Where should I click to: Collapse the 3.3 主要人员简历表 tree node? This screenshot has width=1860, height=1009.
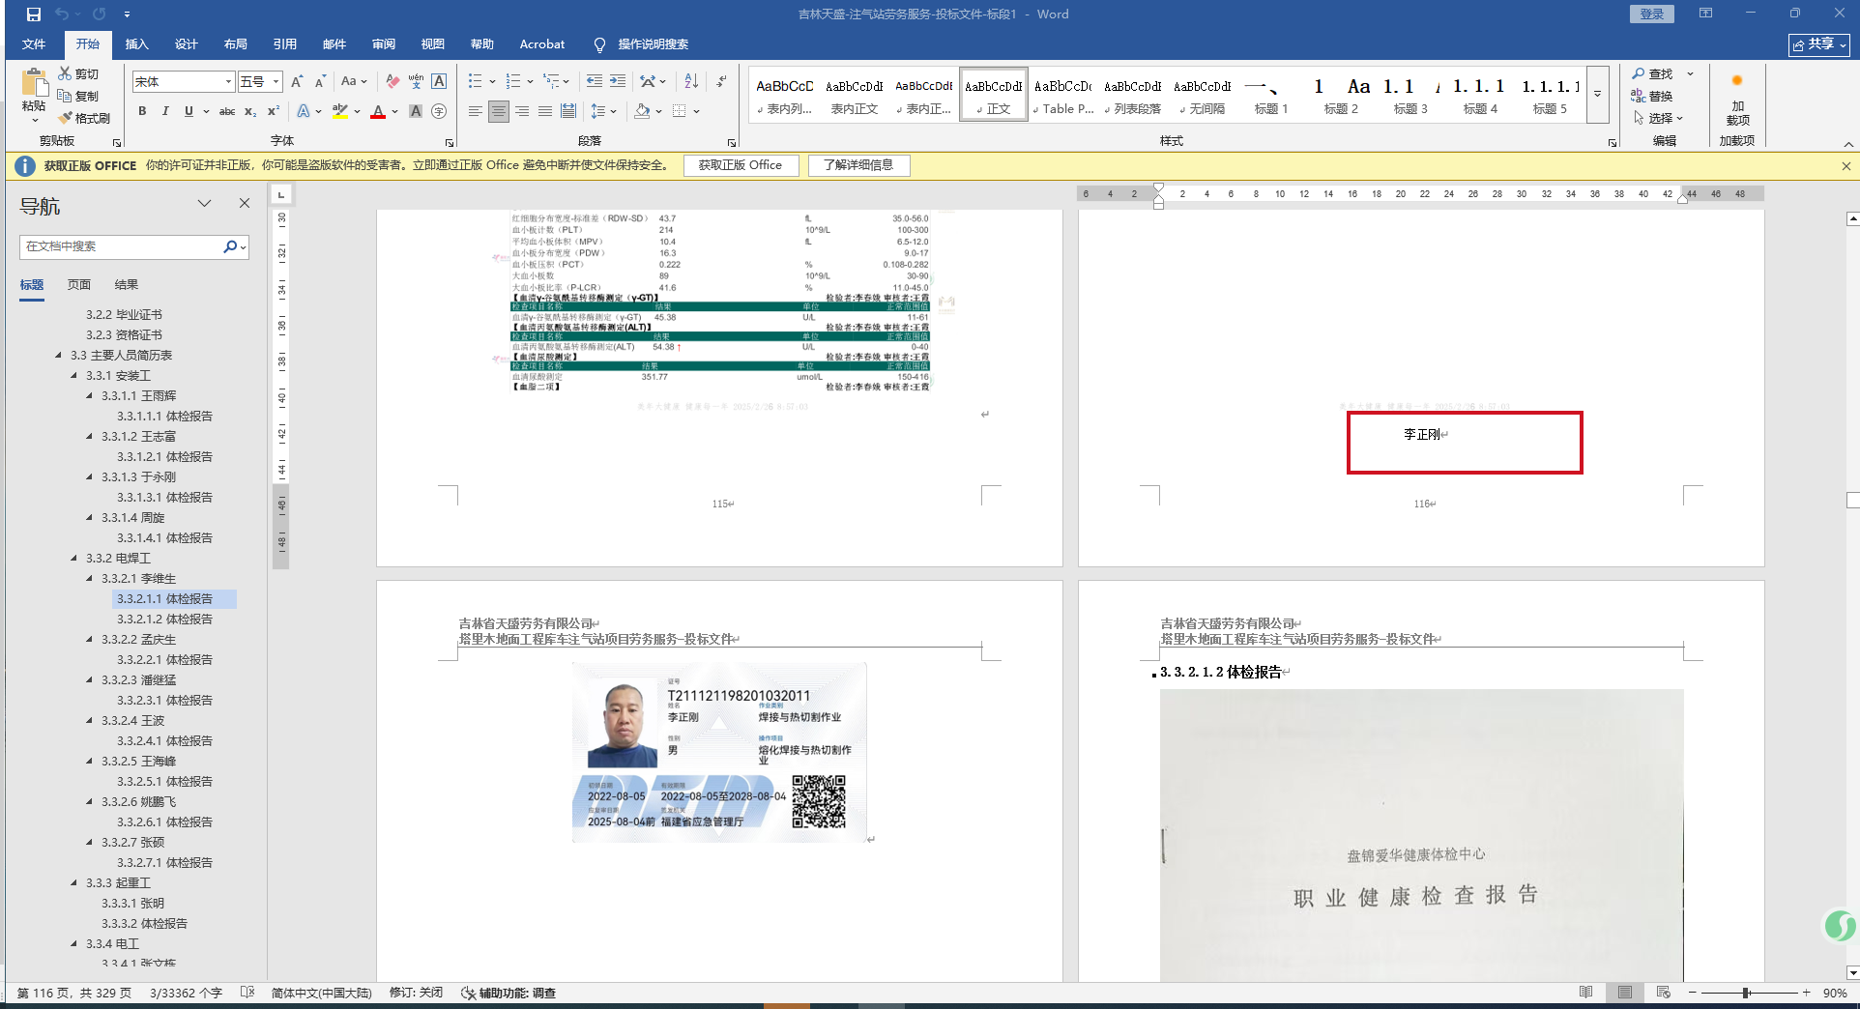58,356
